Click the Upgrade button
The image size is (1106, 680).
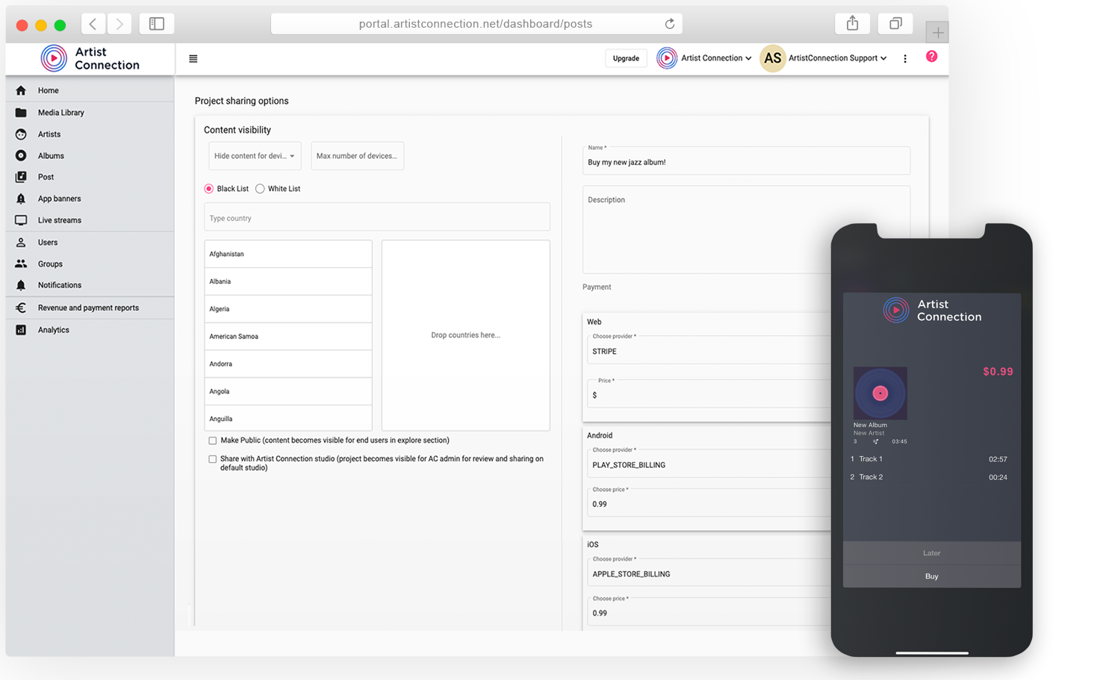click(x=626, y=58)
